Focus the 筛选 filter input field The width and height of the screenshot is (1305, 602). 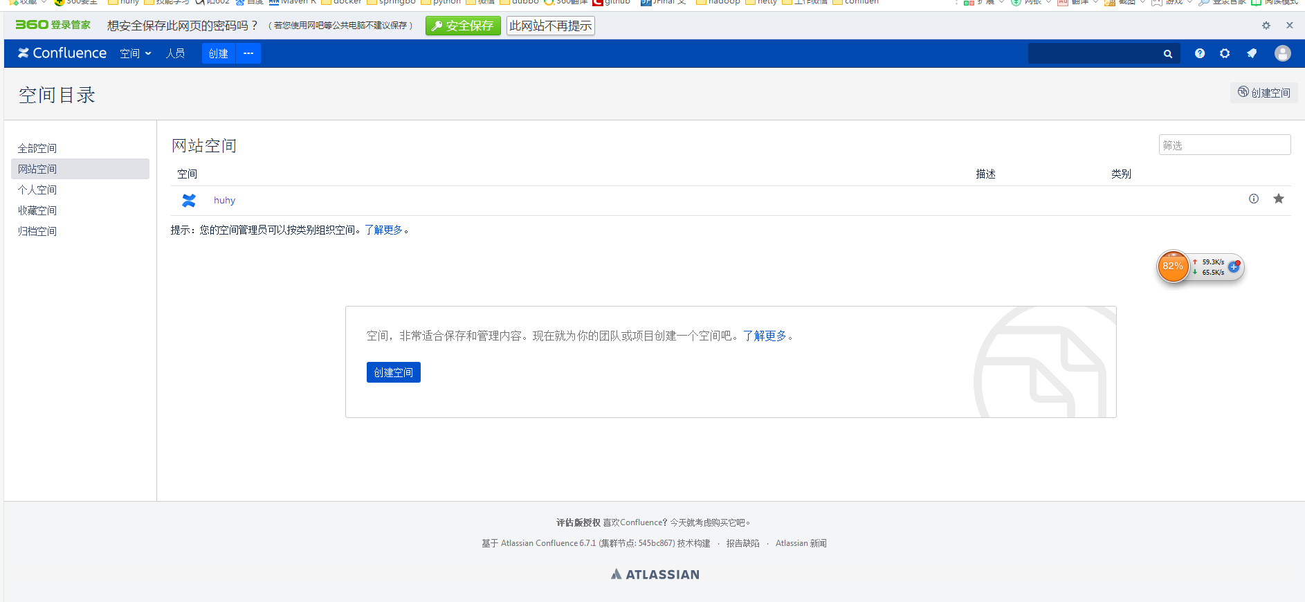1225,145
